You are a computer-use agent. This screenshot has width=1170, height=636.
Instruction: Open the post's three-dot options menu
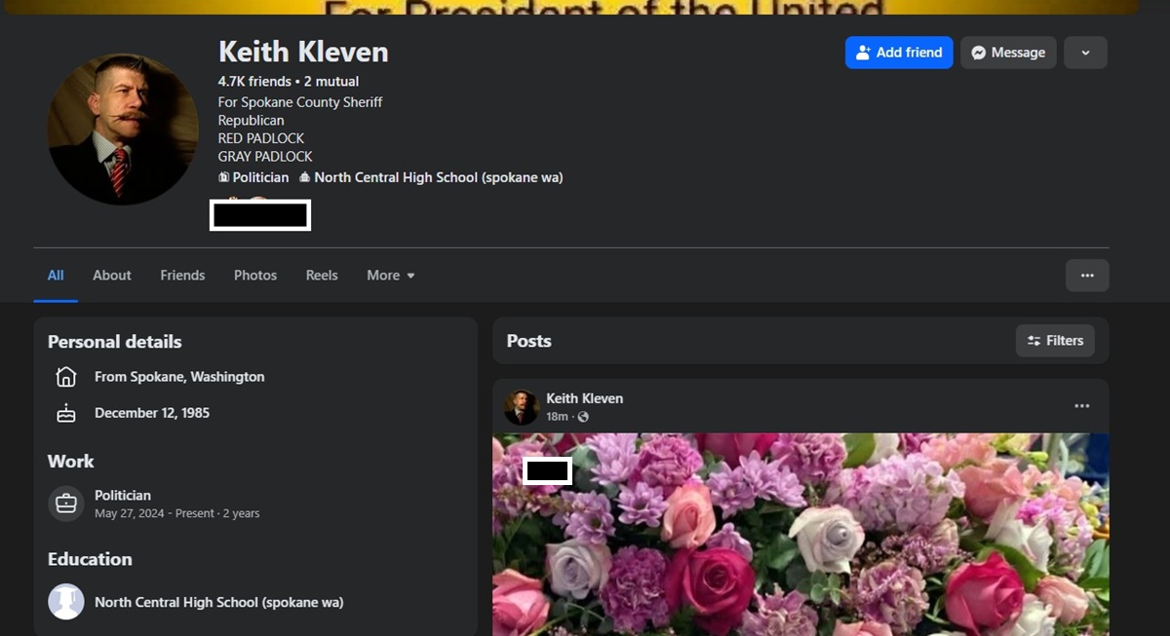point(1082,406)
